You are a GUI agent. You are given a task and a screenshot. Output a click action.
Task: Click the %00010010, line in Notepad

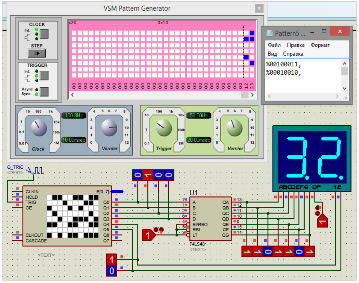click(x=283, y=73)
